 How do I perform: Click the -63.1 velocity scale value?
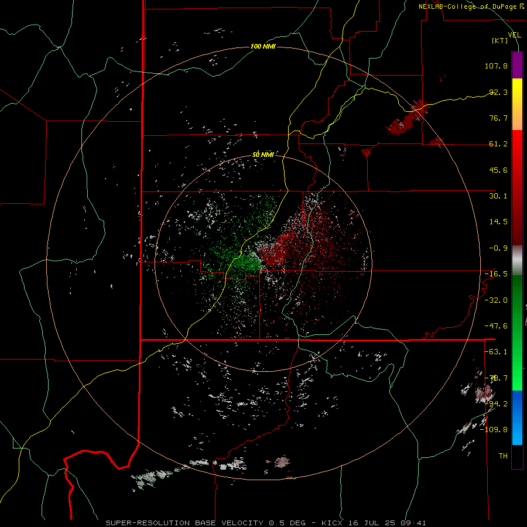point(496,352)
